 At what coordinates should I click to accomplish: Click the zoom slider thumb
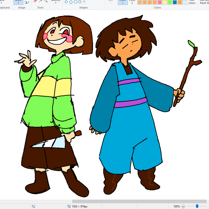197,206
